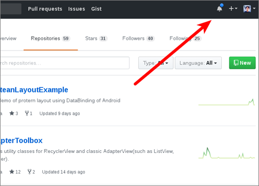Click 'Updated 9 days ago' text
The height and width of the screenshot is (186, 259).
60,114
